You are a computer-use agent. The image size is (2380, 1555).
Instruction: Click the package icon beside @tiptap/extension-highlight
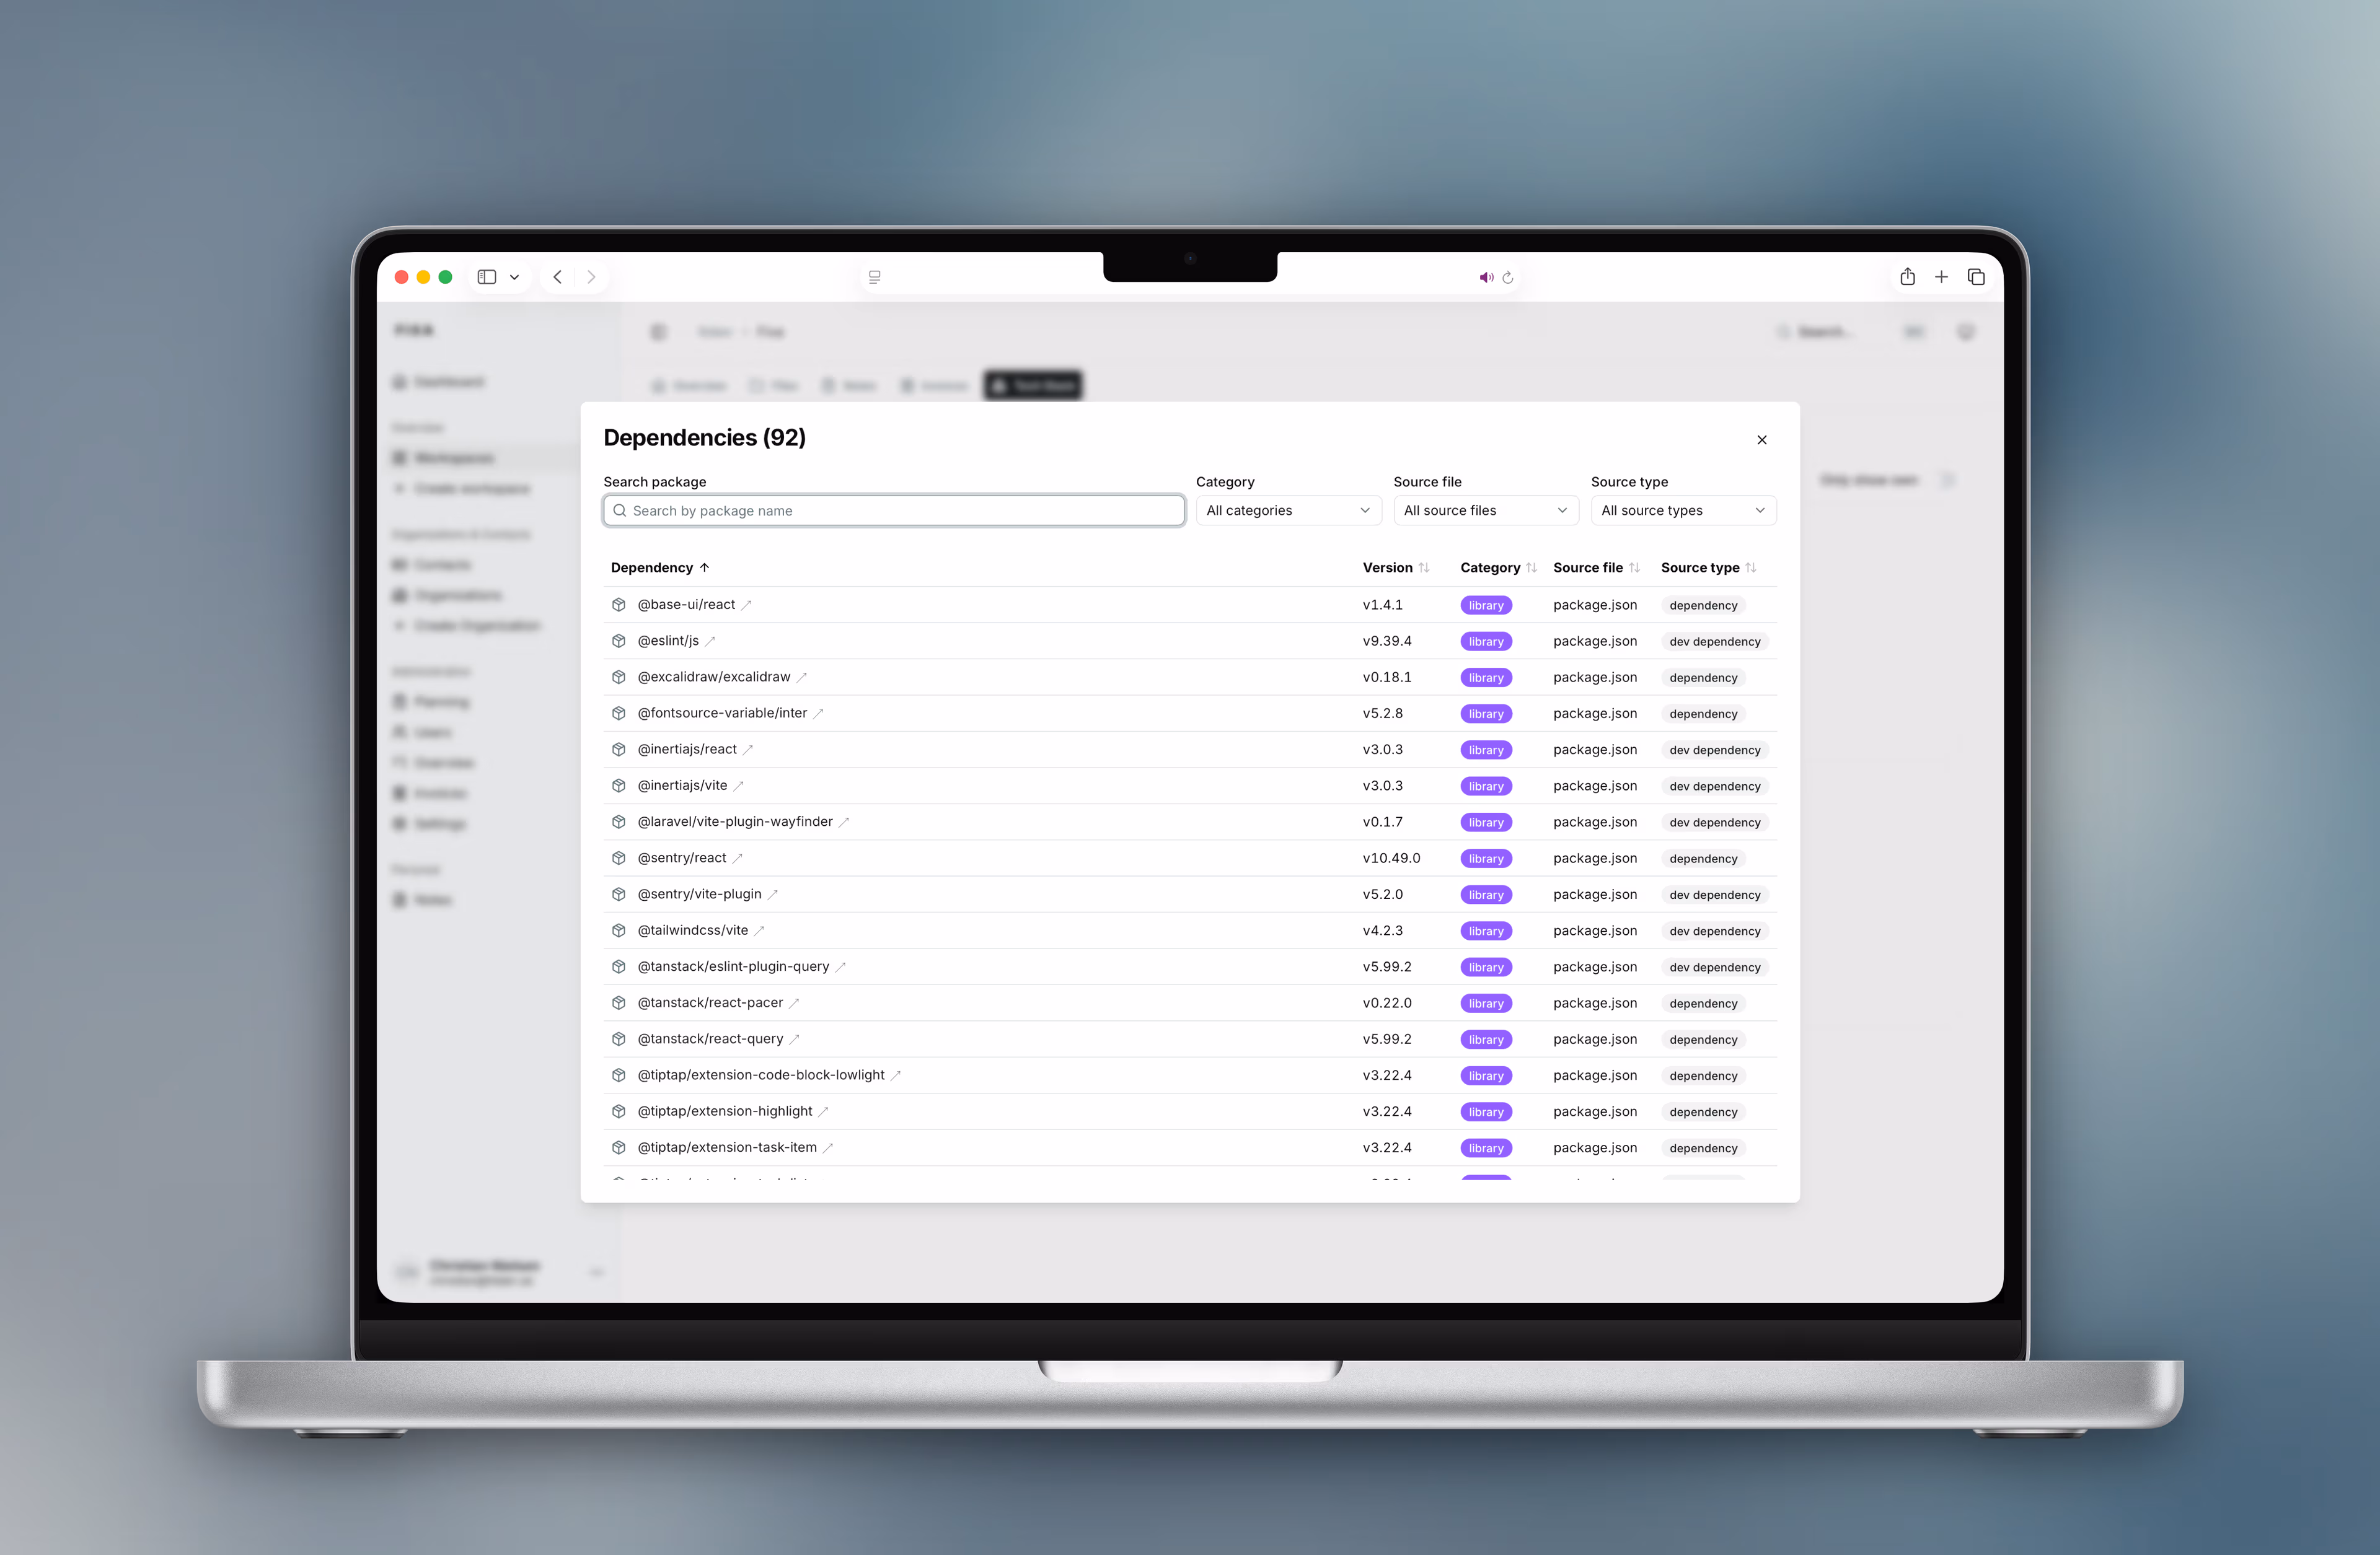pyautogui.click(x=619, y=1111)
